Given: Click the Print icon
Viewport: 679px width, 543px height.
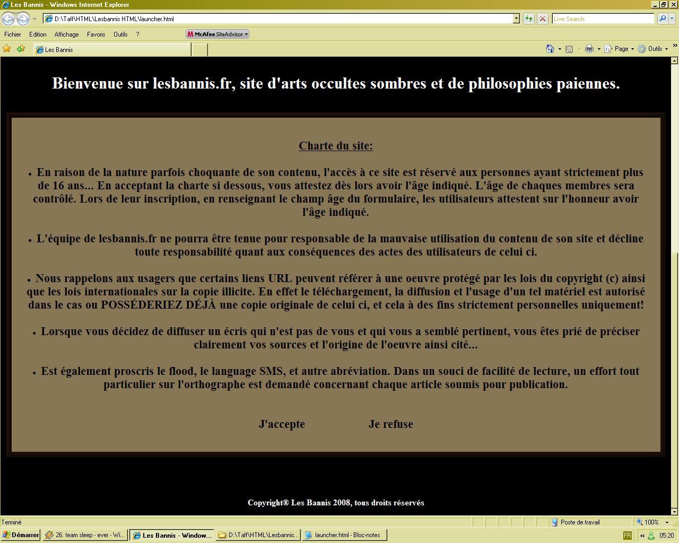Looking at the screenshot, I should tap(589, 49).
